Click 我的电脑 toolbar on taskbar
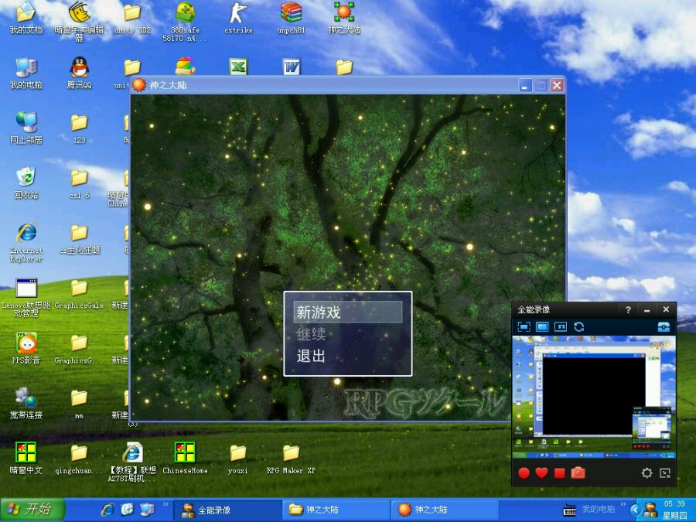696x522 pixels. tap(599, 509)
